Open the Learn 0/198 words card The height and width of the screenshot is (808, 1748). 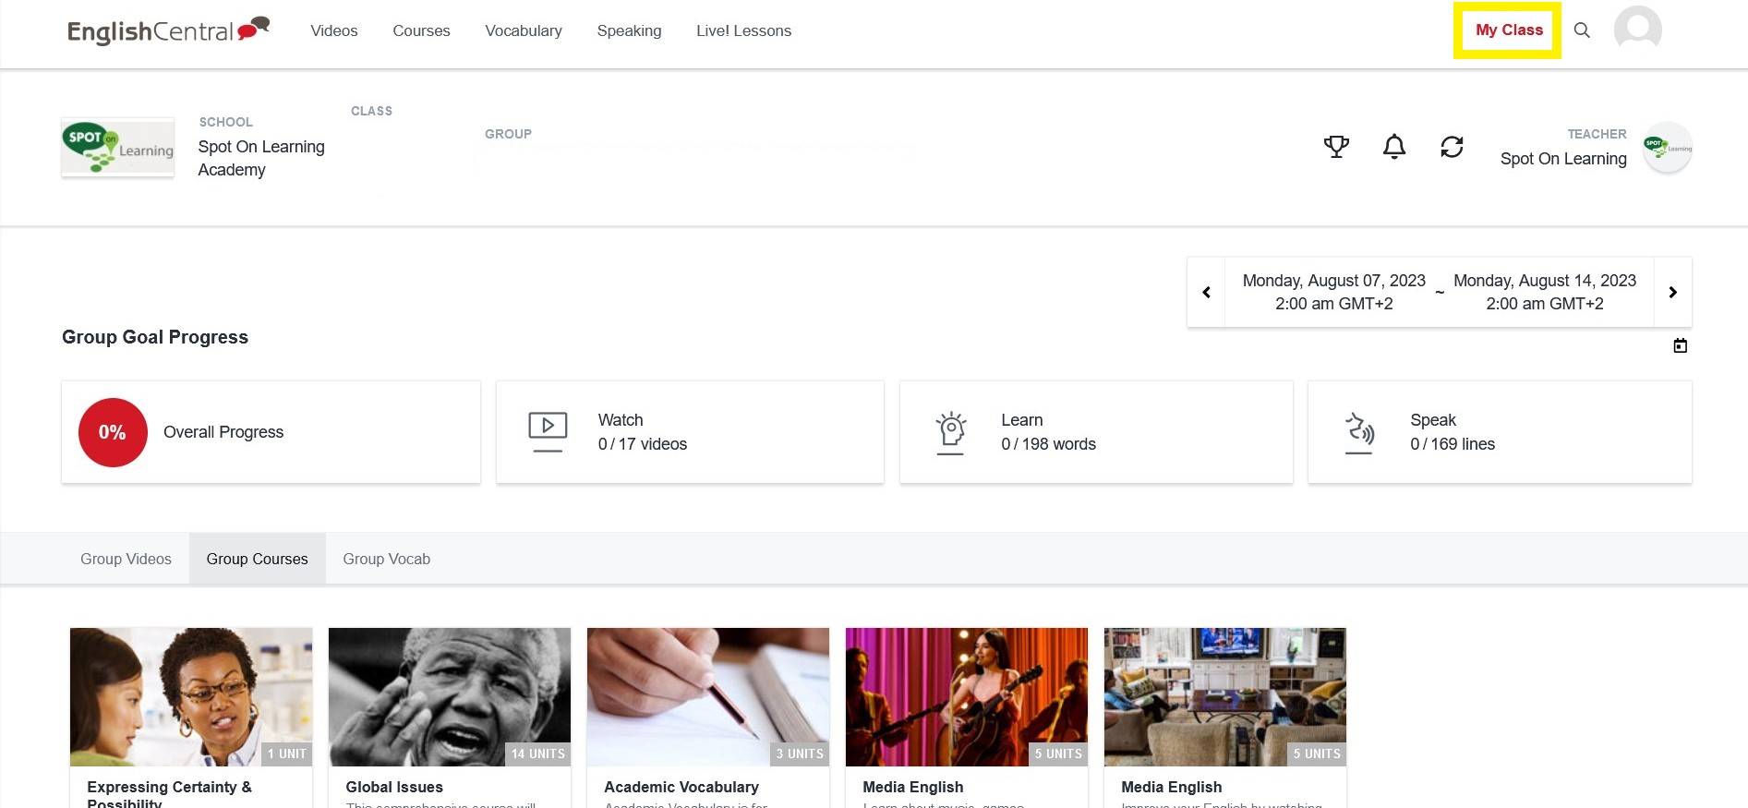click(1096, 432)
